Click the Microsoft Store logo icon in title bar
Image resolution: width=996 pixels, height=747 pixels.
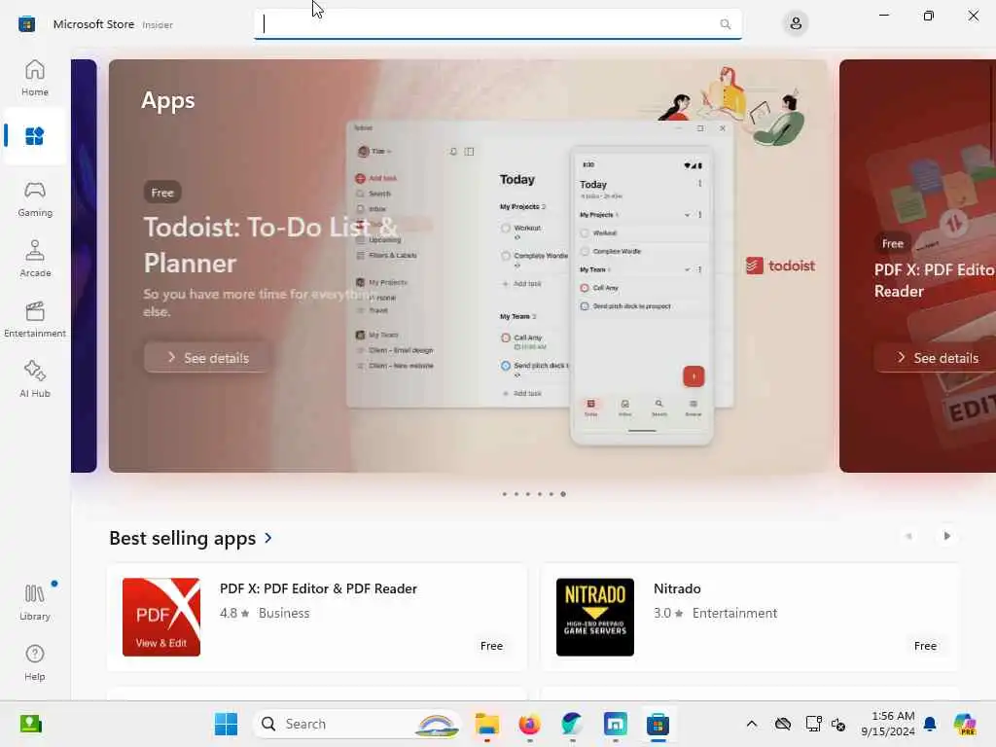26,24
